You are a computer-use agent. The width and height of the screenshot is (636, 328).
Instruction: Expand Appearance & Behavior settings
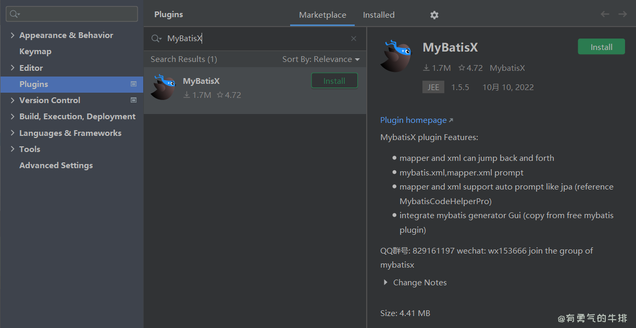[x=13, y=35]
